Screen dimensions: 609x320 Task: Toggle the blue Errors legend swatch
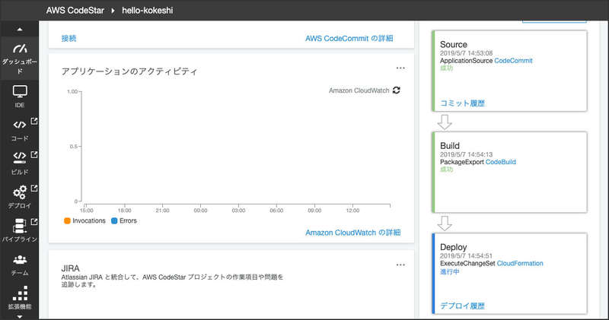pos(114,220)
